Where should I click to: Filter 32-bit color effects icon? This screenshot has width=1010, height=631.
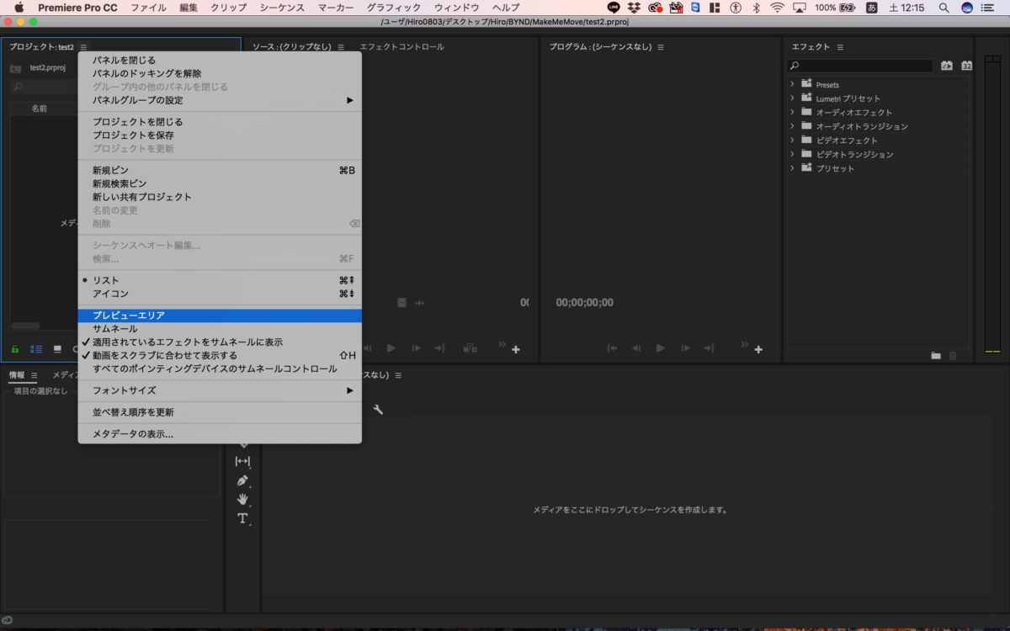(966, 66)
